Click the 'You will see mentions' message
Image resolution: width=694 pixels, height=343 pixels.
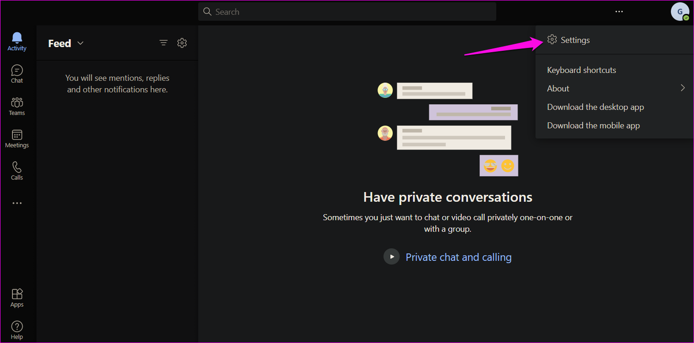point(117,84)
